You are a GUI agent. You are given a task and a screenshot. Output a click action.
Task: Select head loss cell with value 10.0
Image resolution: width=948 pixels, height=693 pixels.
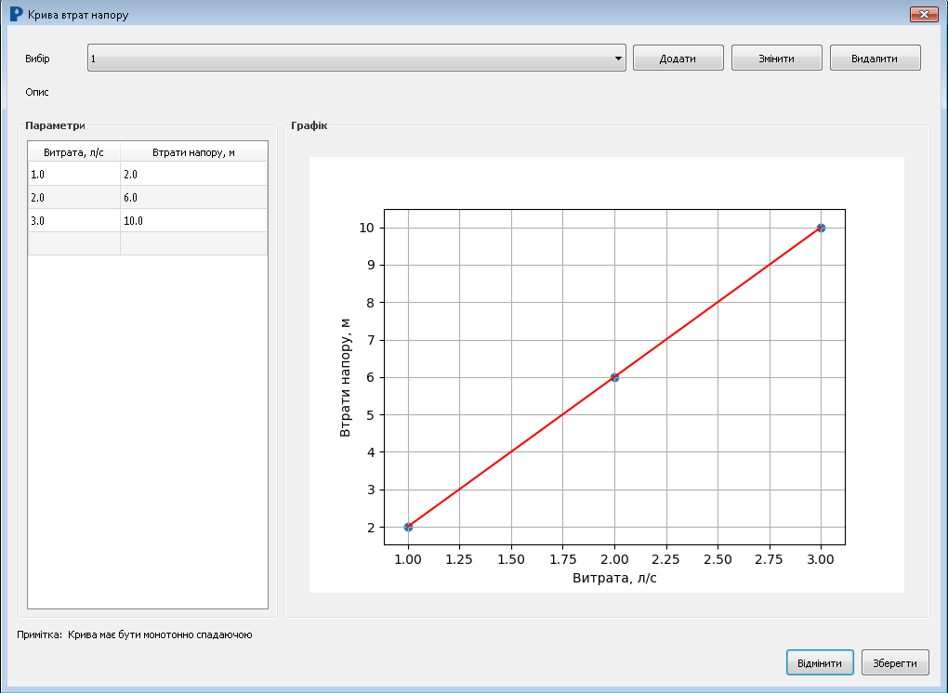(x=193, y=220)
